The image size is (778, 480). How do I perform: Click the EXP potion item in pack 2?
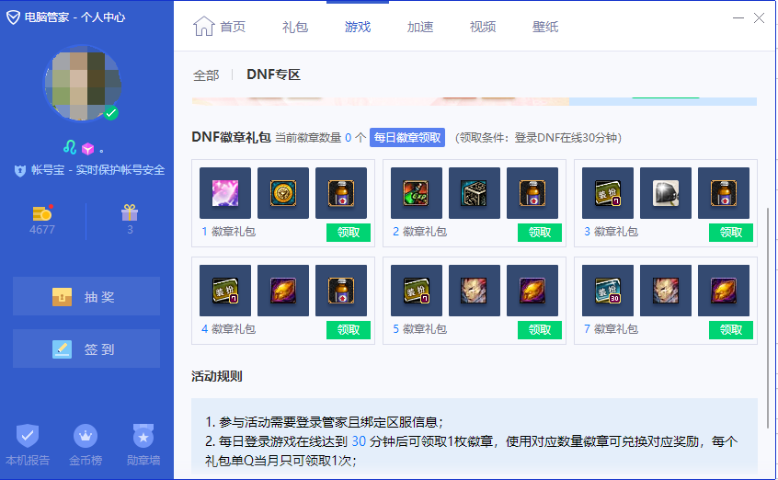(417, 193)
